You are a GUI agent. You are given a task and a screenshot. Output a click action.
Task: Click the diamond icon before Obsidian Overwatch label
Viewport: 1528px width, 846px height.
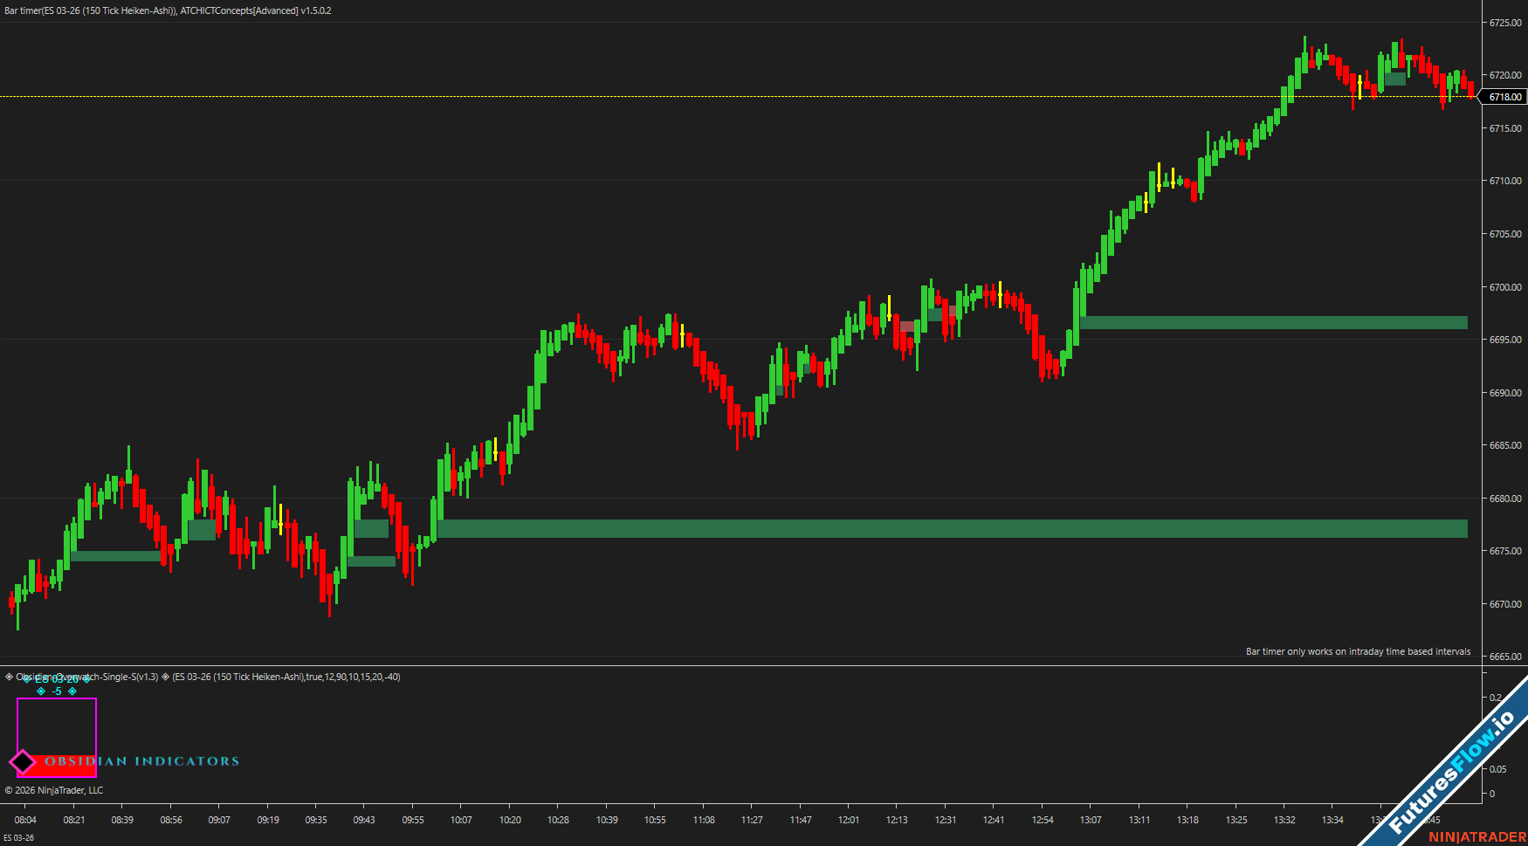[x=10, y=677]
